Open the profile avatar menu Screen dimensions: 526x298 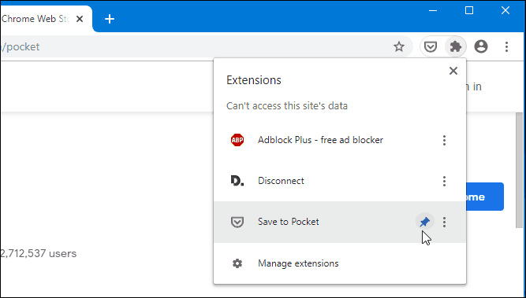pyautogui.click(x=481, y=46)
